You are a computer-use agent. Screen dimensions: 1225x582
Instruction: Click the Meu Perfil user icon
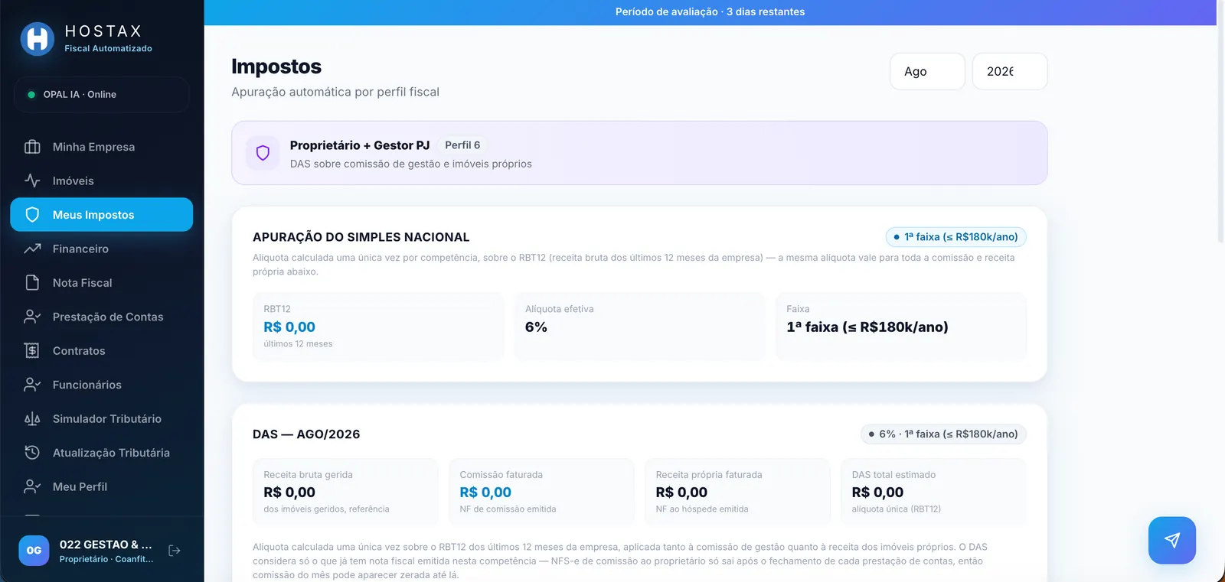pos(32,486)
